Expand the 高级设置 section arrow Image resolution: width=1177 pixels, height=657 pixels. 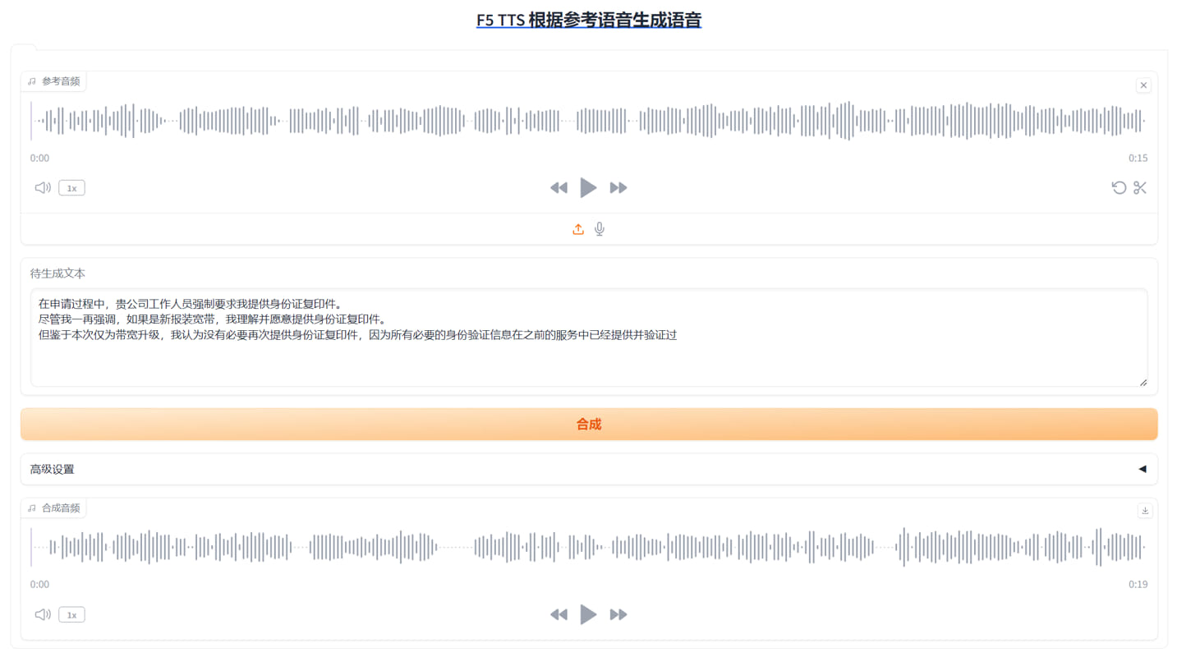(1142, 469)
